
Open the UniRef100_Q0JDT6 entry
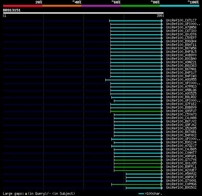tap(181, 35)
